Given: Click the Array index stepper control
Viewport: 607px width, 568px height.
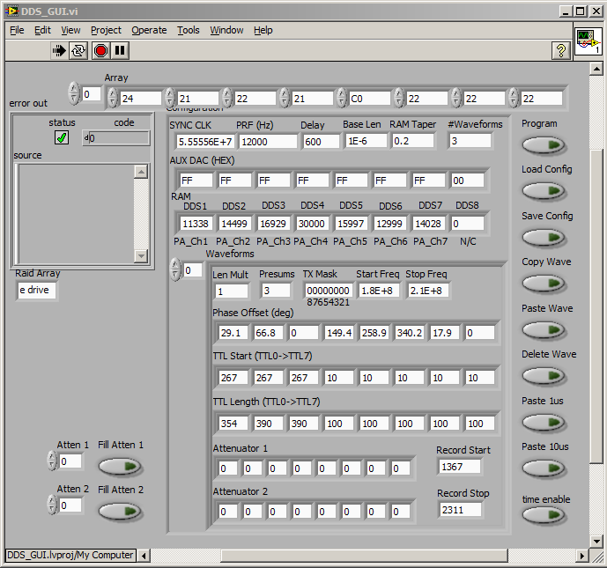Looking at the screenshot, I should [x=74, y=93].
